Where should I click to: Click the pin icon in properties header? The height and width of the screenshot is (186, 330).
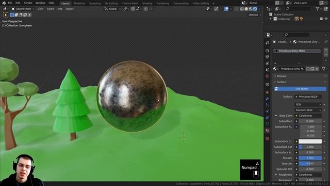coord(325,42)
